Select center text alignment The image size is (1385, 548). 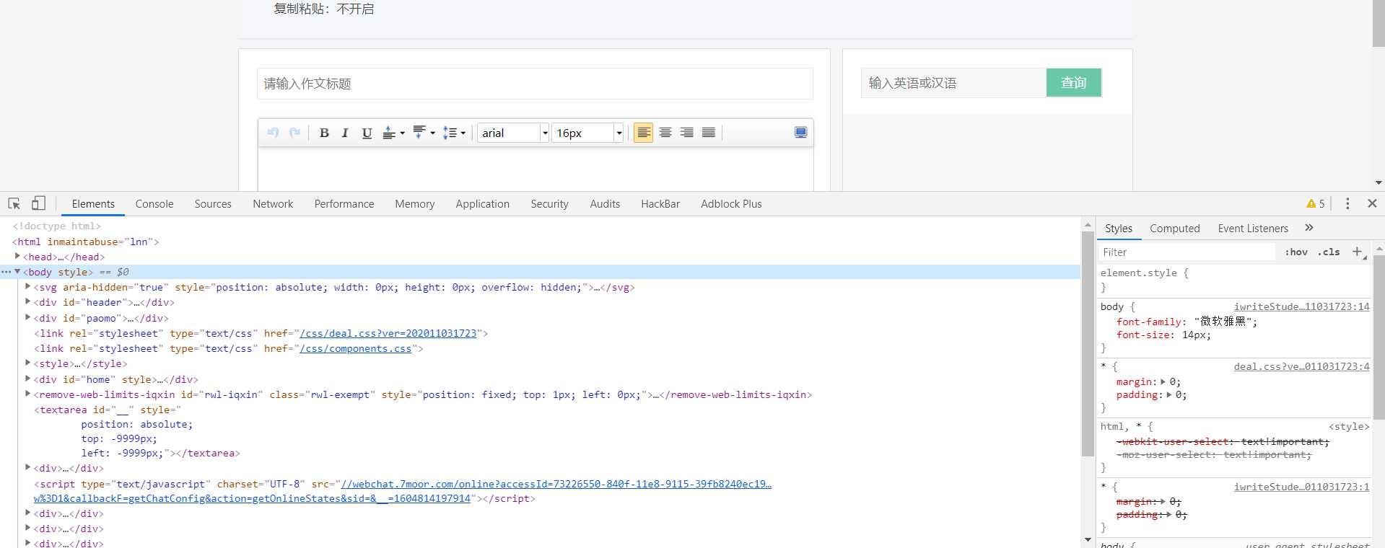point(665,133)
